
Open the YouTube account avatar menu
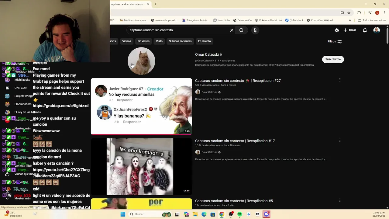tap(377, 30)
